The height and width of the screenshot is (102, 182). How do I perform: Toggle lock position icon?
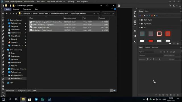154,59
